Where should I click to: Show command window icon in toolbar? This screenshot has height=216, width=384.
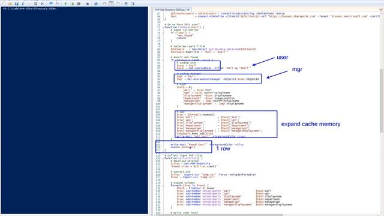point(126,4)
